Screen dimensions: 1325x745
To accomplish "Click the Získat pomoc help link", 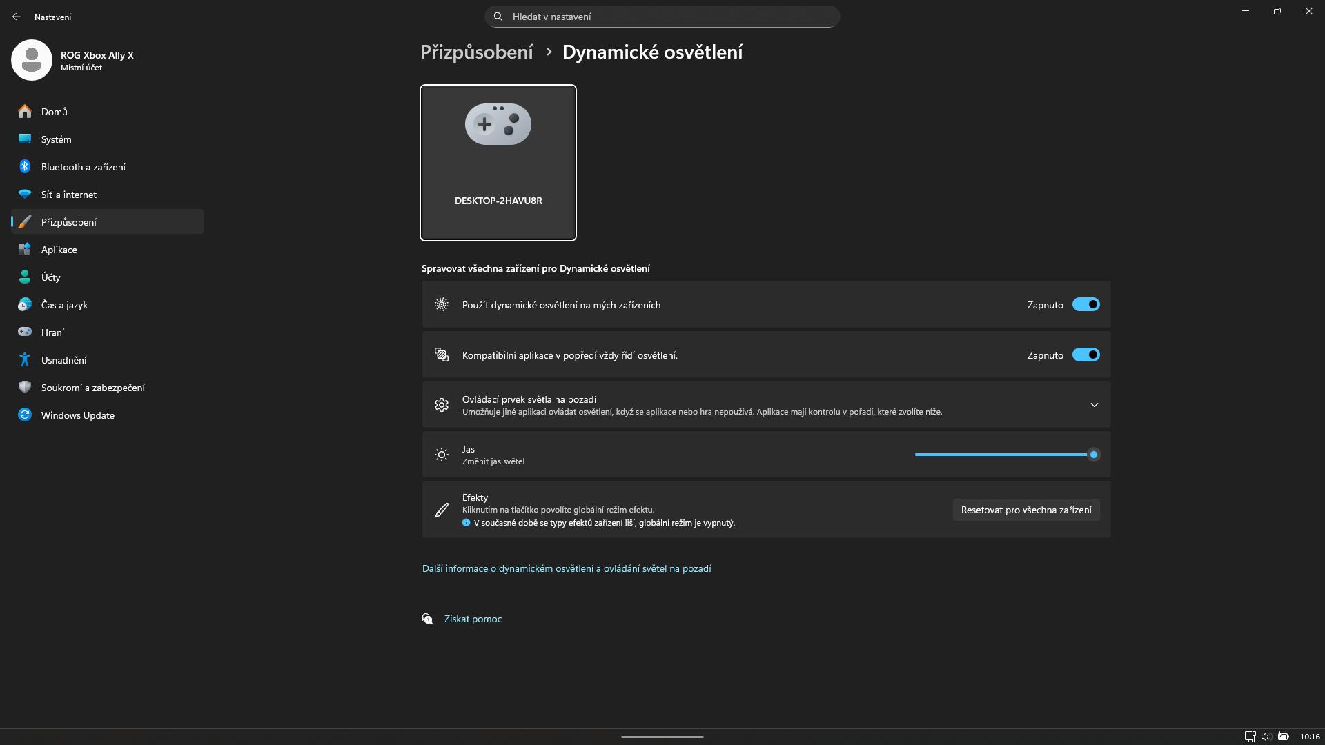I will 473,619.
